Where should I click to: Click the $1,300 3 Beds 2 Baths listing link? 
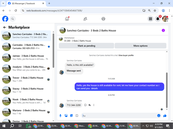point(78,41)
